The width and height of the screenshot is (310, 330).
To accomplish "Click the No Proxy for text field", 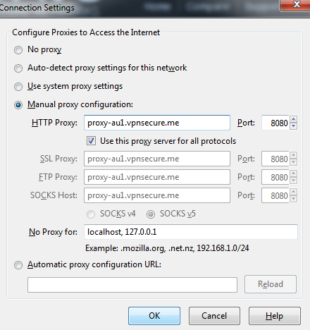I will pos(191,232).
